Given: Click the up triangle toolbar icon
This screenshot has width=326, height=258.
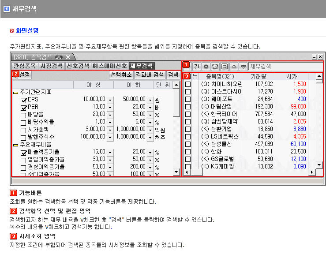Looking at the screenshot, I should (234, 66).
